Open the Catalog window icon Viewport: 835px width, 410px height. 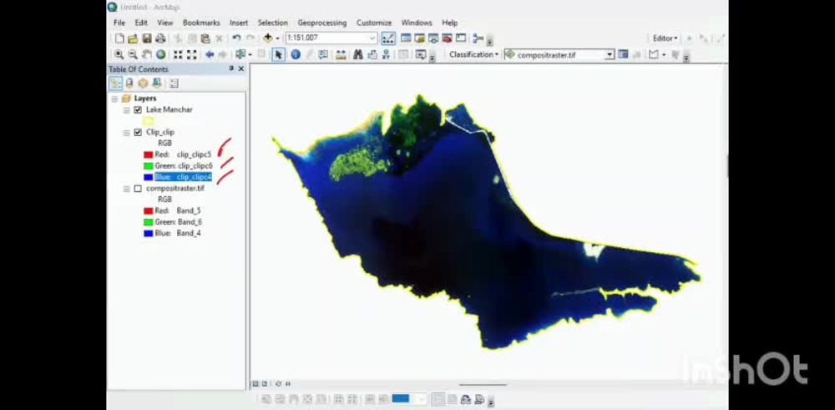(420, 38)
